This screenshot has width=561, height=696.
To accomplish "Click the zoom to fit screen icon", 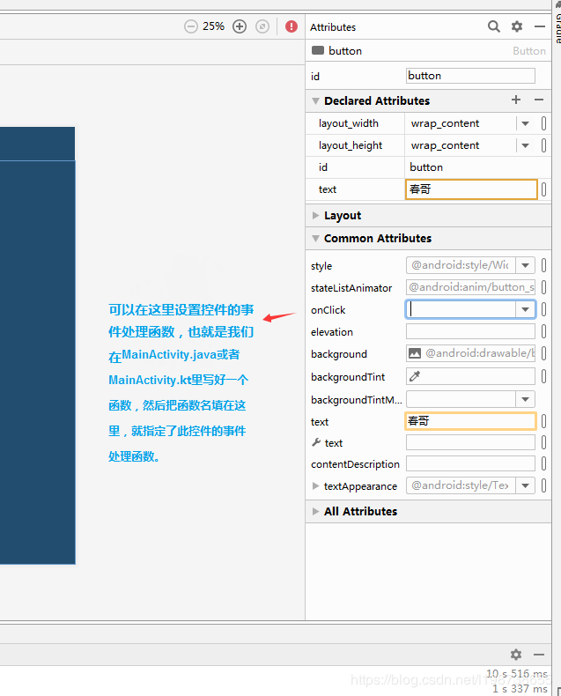I will (262, 26).
